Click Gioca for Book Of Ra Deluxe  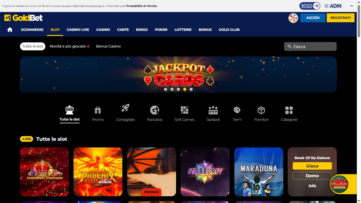click(312, 166)
